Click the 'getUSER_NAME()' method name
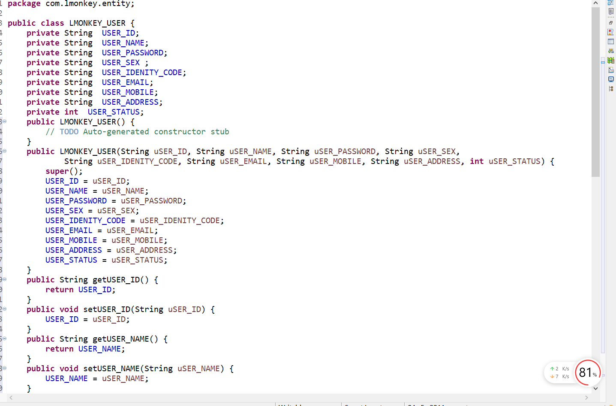Viewport: 616px width, 406px height. (125, 339)
